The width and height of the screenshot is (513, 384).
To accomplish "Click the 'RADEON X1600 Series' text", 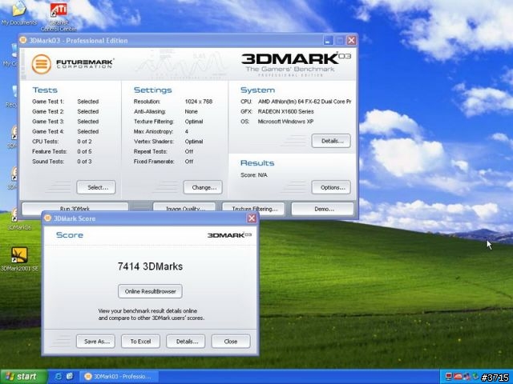I will click(x=285, y=111).
